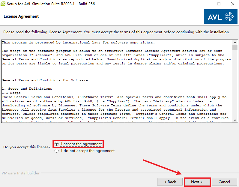Select "I accept the agreement" radio button

[57, 144]
